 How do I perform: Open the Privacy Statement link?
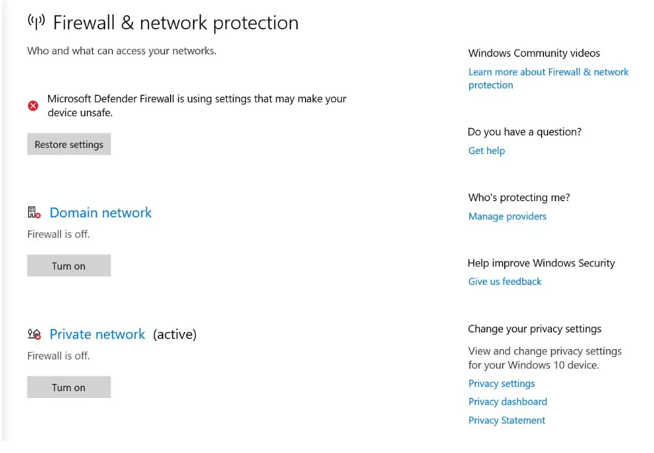pyautogui.click(x=506, y=420)
